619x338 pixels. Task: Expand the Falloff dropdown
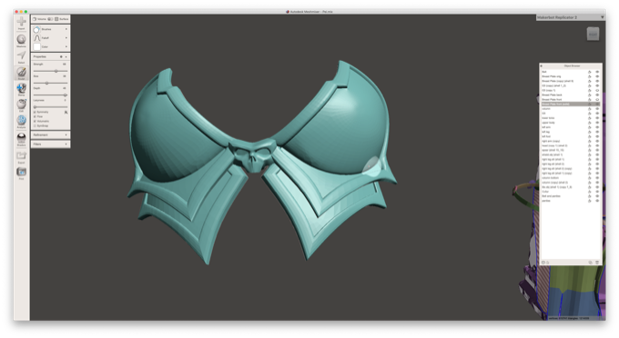click(x=66, y=38)
